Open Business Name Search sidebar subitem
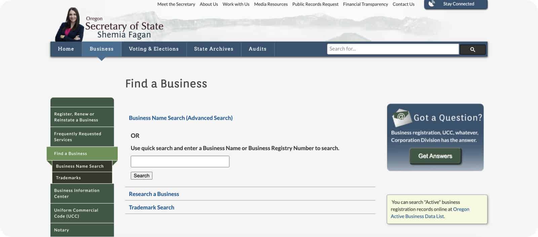 point(82,166)
